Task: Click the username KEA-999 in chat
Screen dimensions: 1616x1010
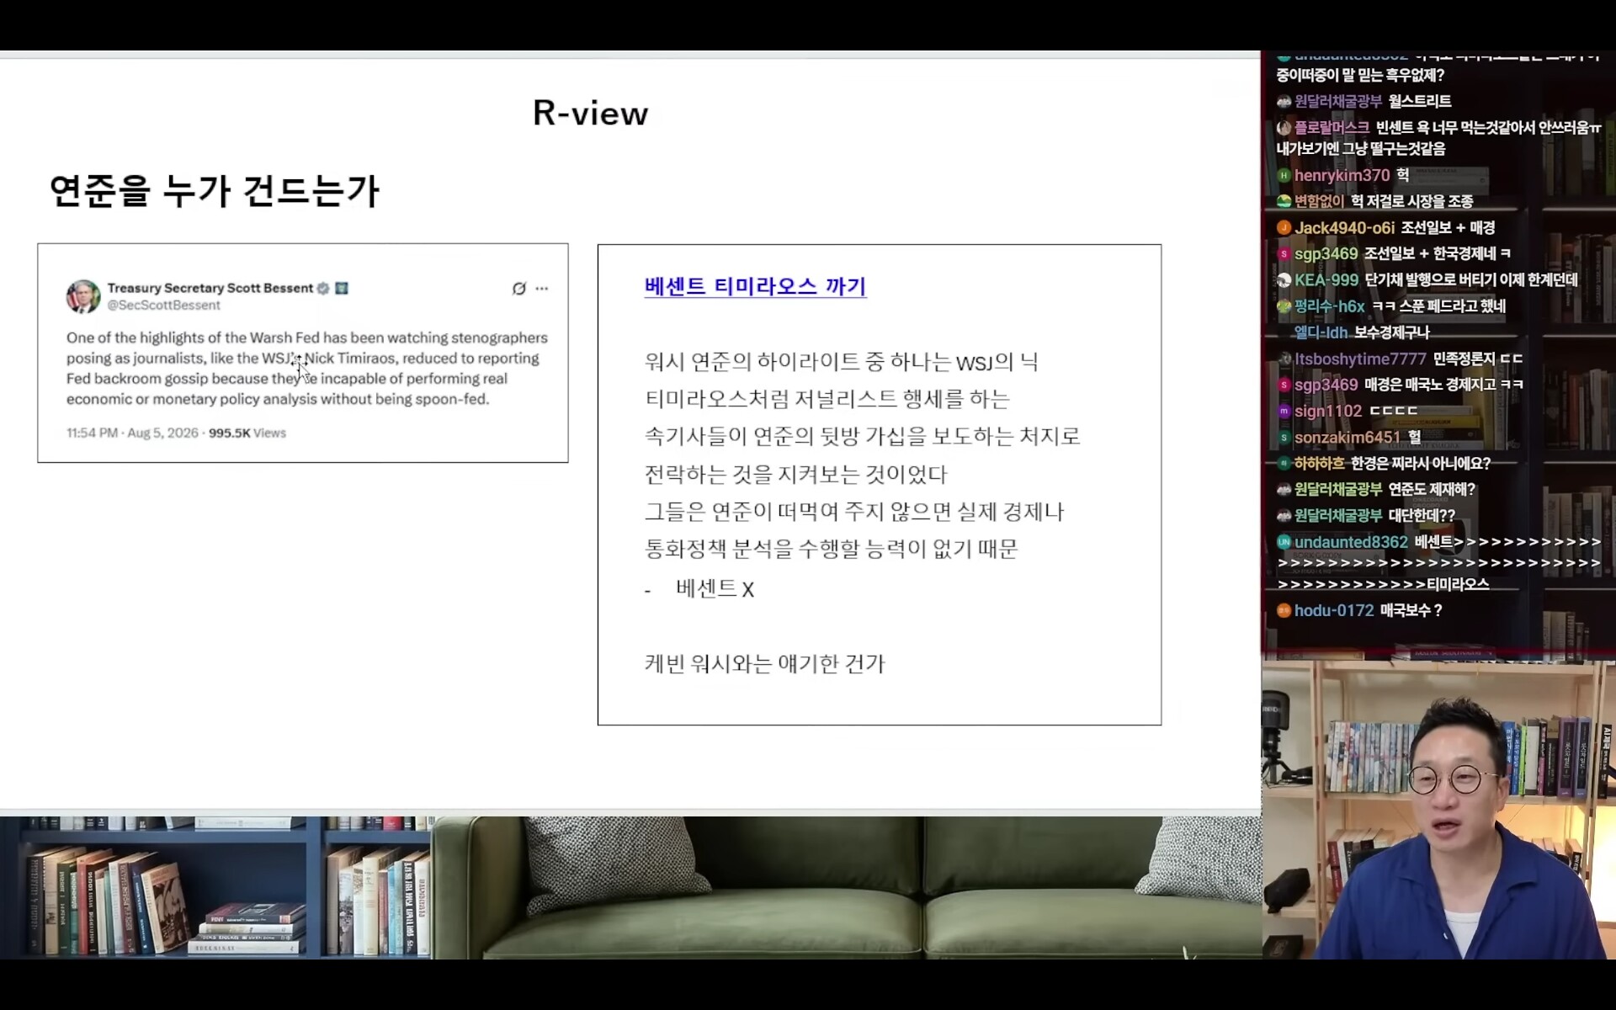Action: coord(1326,280)
